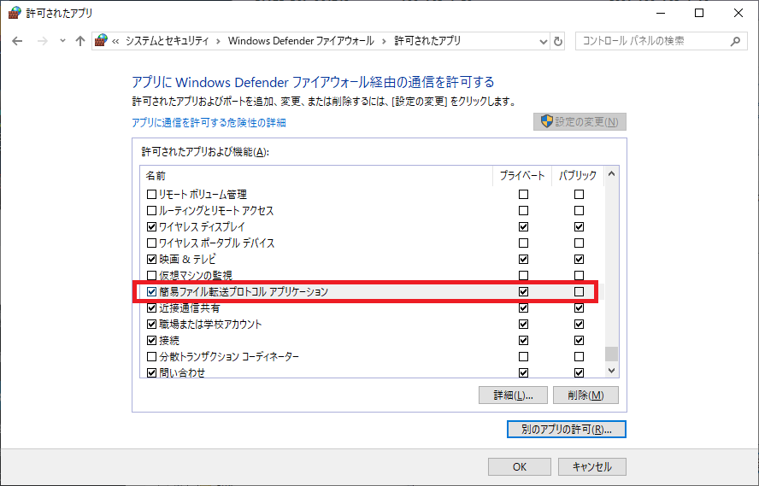Show hidden breadcrumb path chevrons

[115, 42]
